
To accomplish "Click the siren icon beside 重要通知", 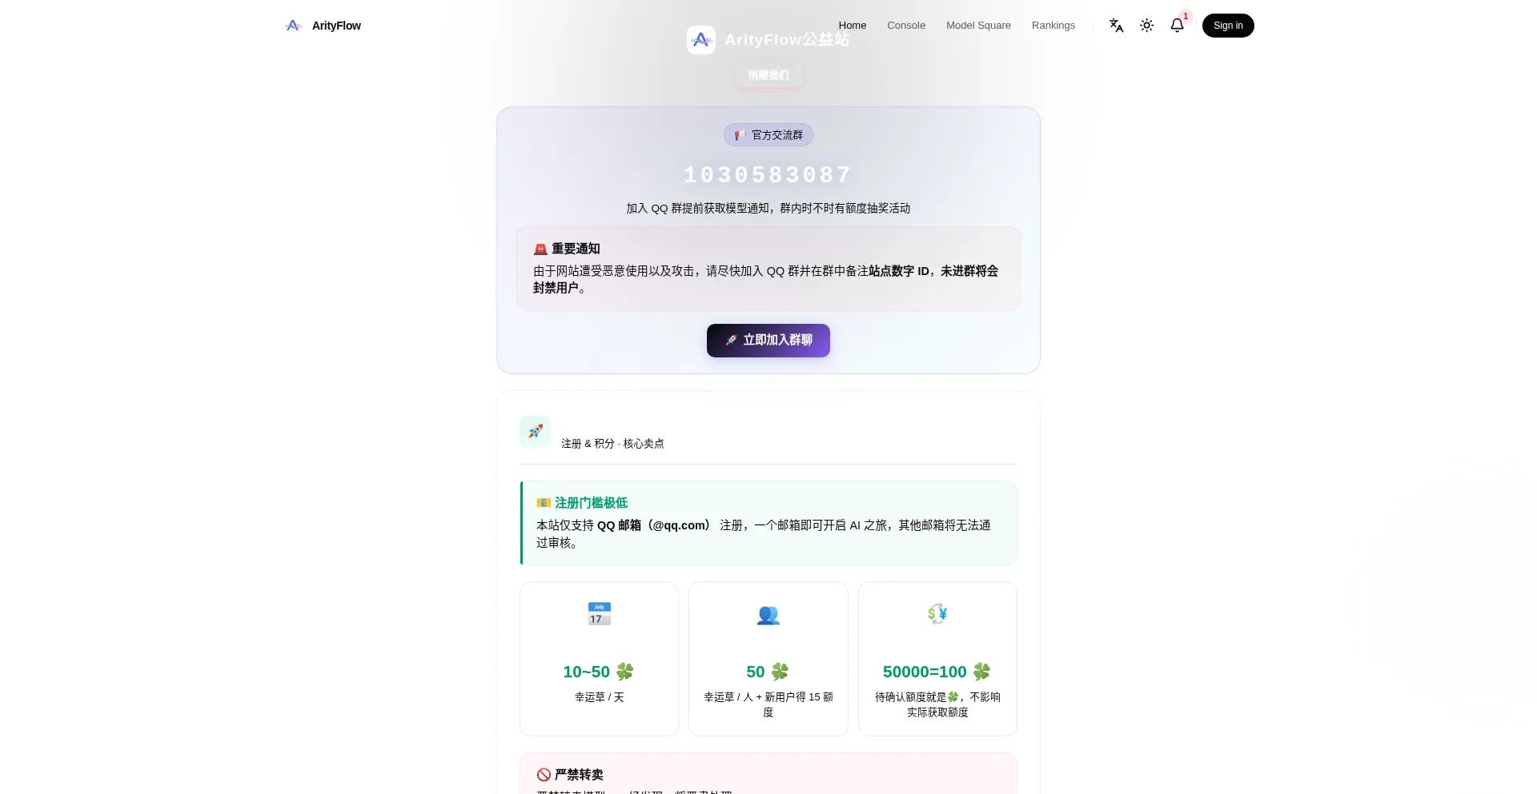I will [x=540, y=249].
